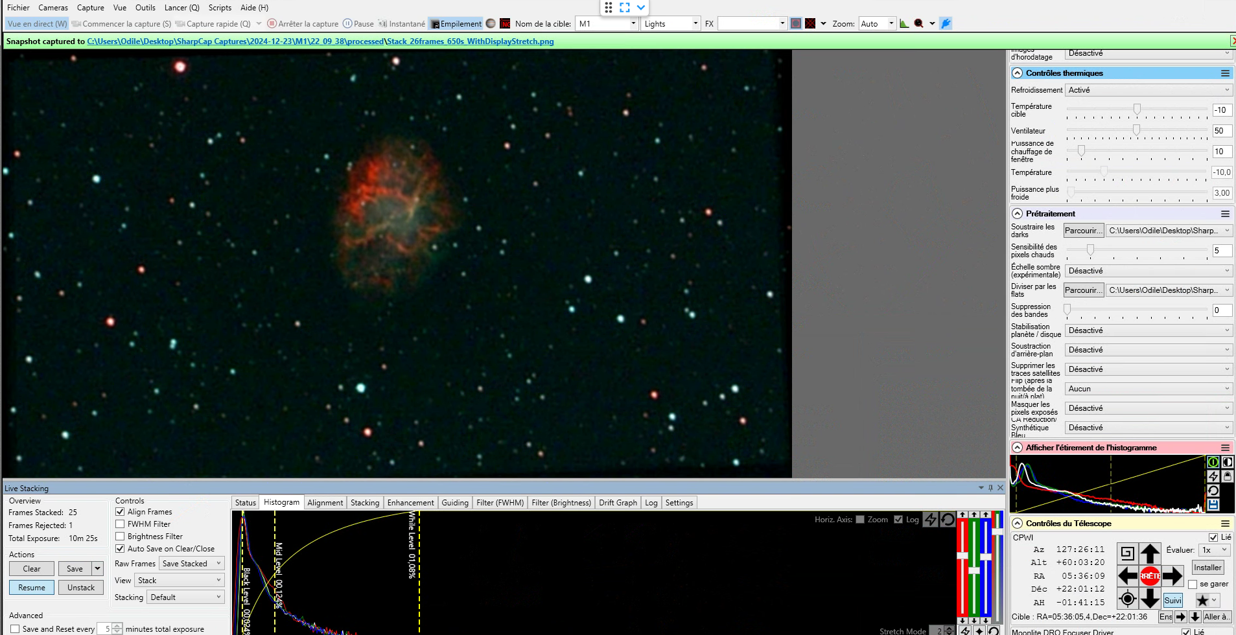Screen dimensions: 1236x635
Task: Open the Refroidissement Activé dropdown
Action: (x=1149, y=90)
